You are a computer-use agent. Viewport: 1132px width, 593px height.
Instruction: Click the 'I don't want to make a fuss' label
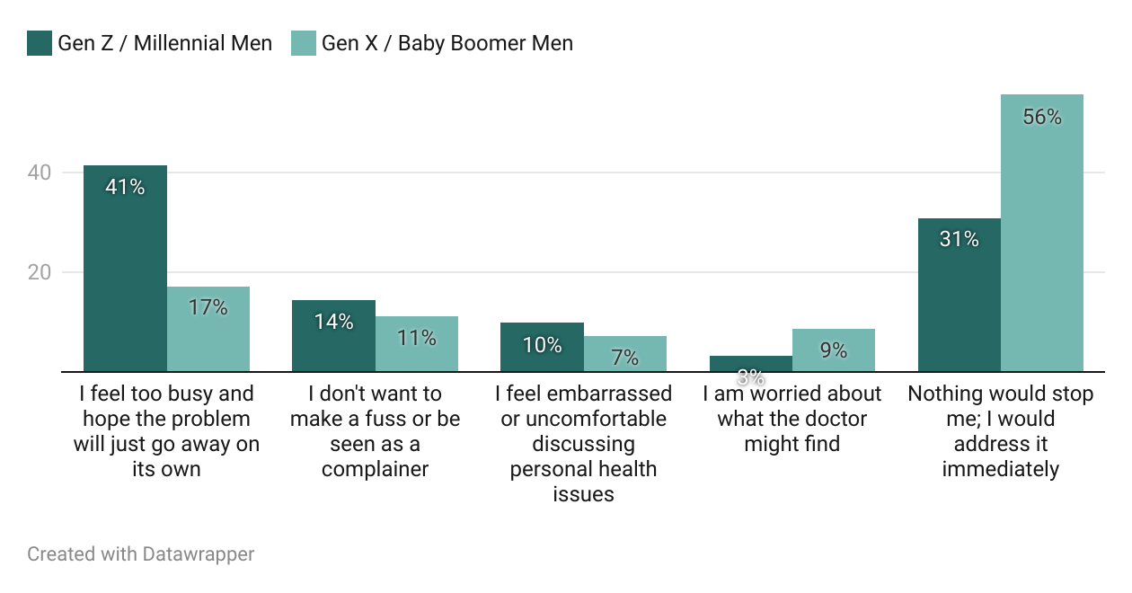coord(375,431)
